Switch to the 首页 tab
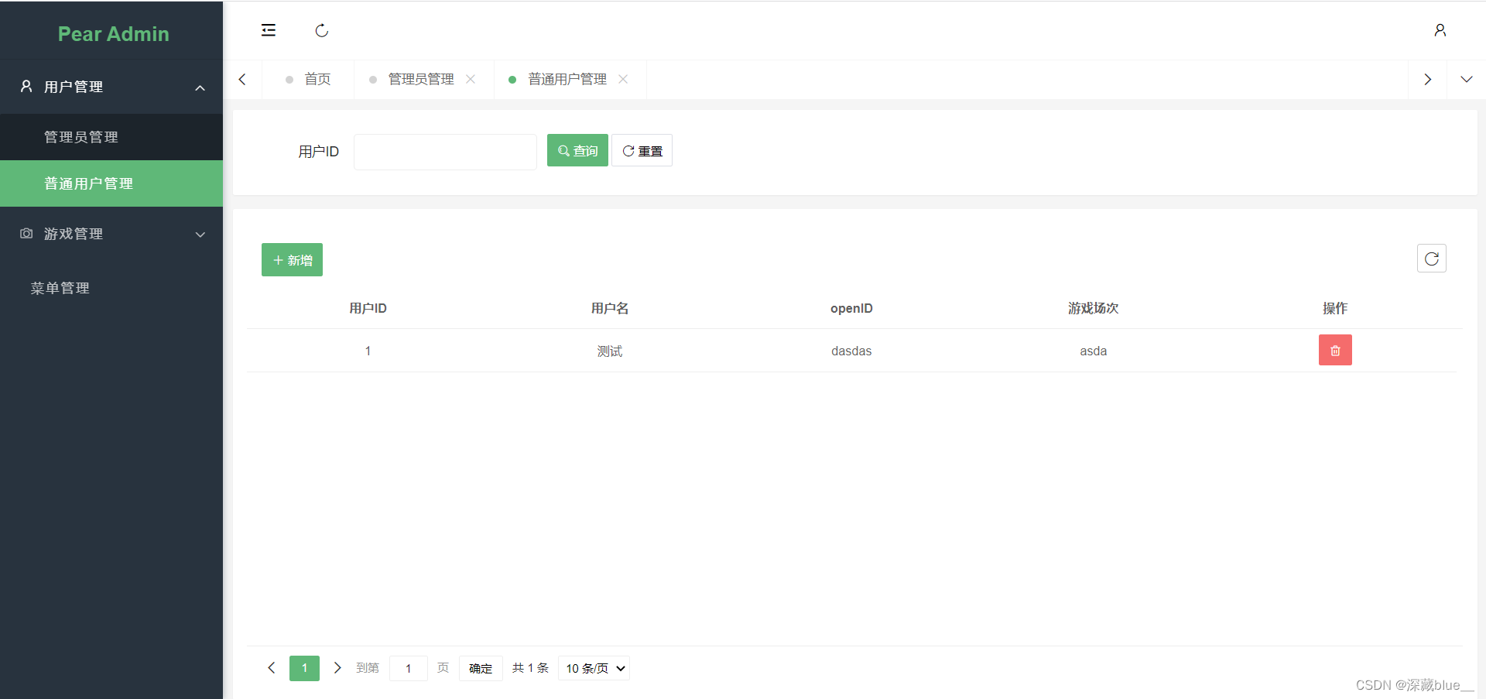This screenshot has width=1486, height=699. (x=317, y=78)
